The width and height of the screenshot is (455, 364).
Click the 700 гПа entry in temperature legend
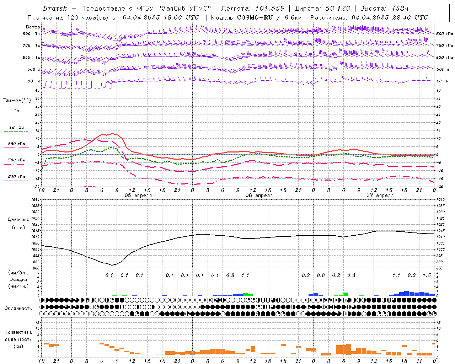pyautogui.click(x=17, y=160)
